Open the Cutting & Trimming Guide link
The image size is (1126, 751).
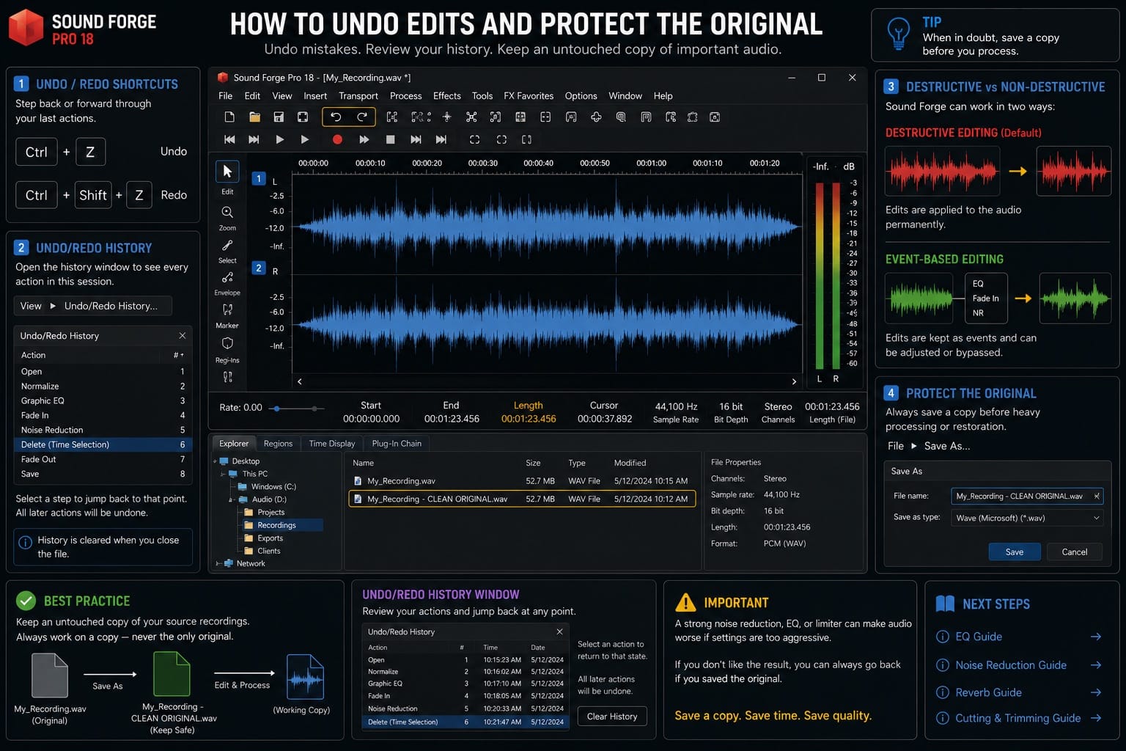(1018, 718)
